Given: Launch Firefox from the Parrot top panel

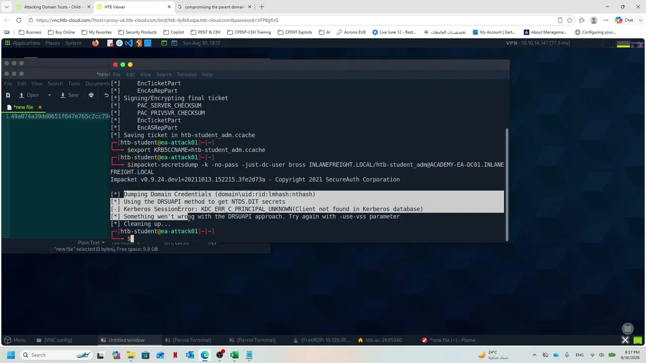Looking at the screenshot, I should (96, 43).
